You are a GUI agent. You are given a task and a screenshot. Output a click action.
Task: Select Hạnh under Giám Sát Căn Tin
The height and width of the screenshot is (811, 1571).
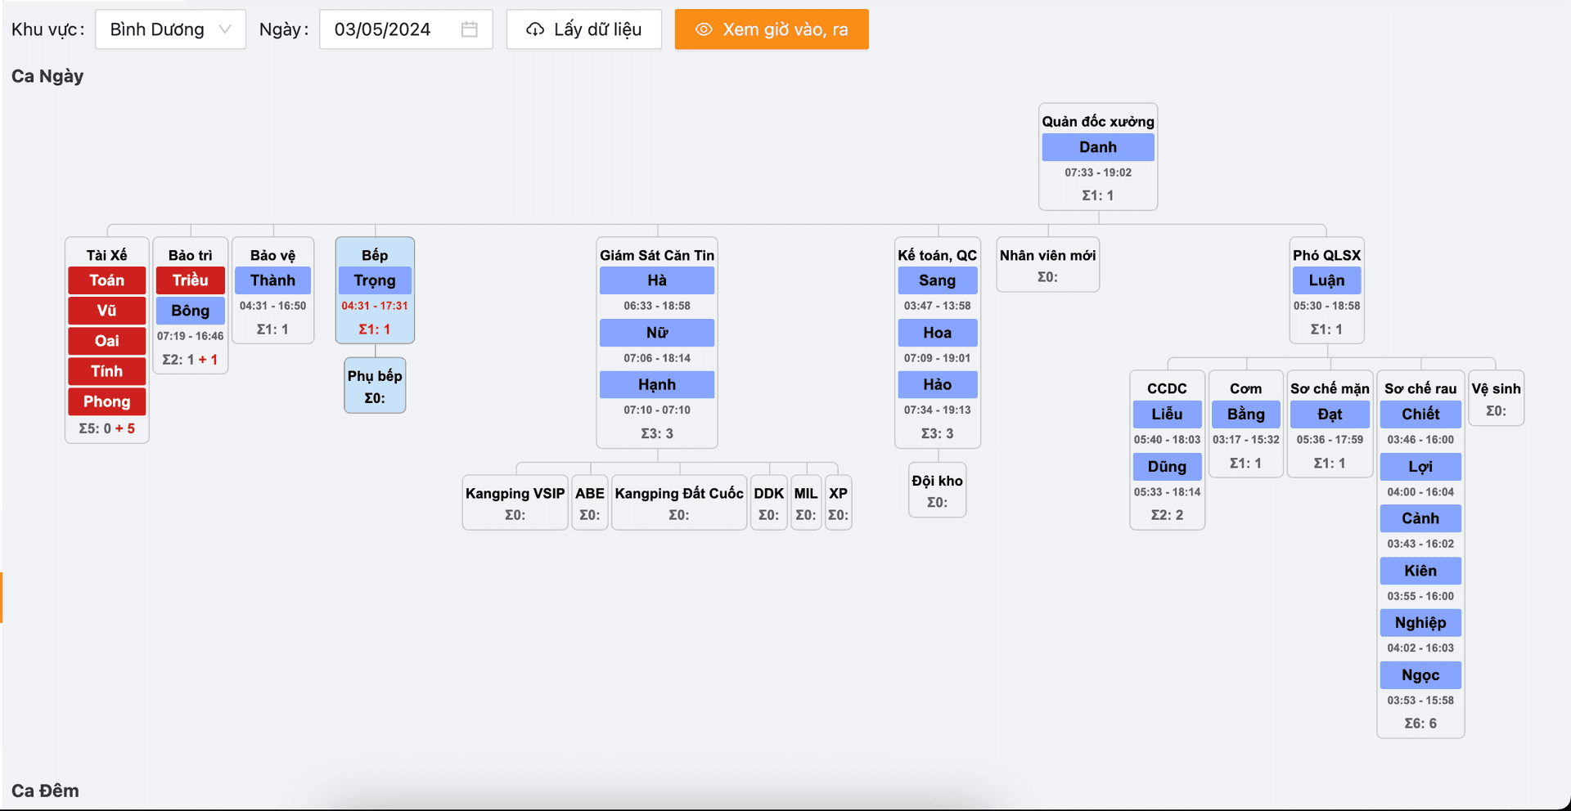657,384
